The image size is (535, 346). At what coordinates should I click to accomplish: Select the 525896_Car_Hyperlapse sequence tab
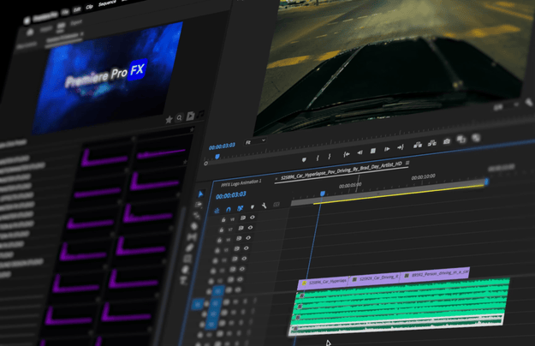click(x=342, y=171)
